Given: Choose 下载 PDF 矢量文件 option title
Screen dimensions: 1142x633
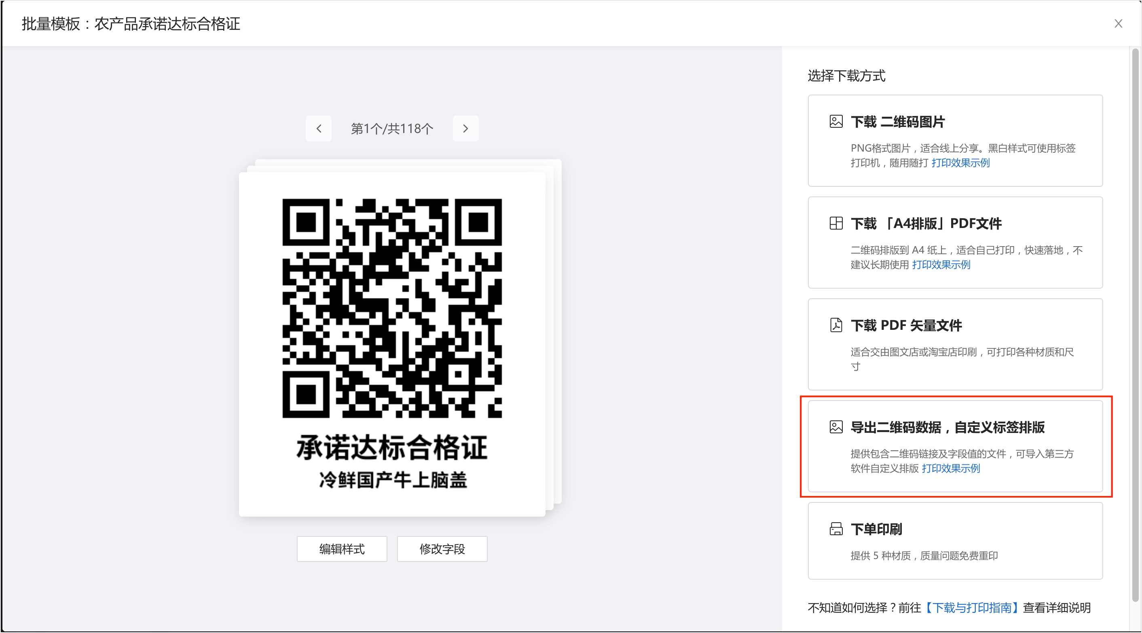Looking at the screenshot, I should 906,325.
